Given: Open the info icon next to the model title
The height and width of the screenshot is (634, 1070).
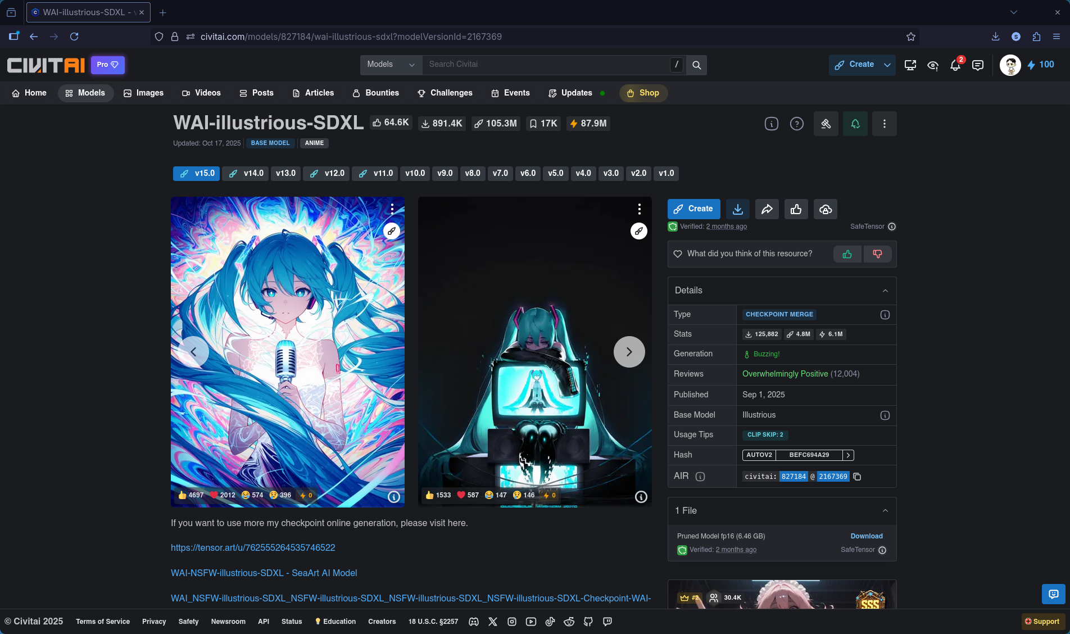Looking at the screenshot, I should [x=771, y=124].
